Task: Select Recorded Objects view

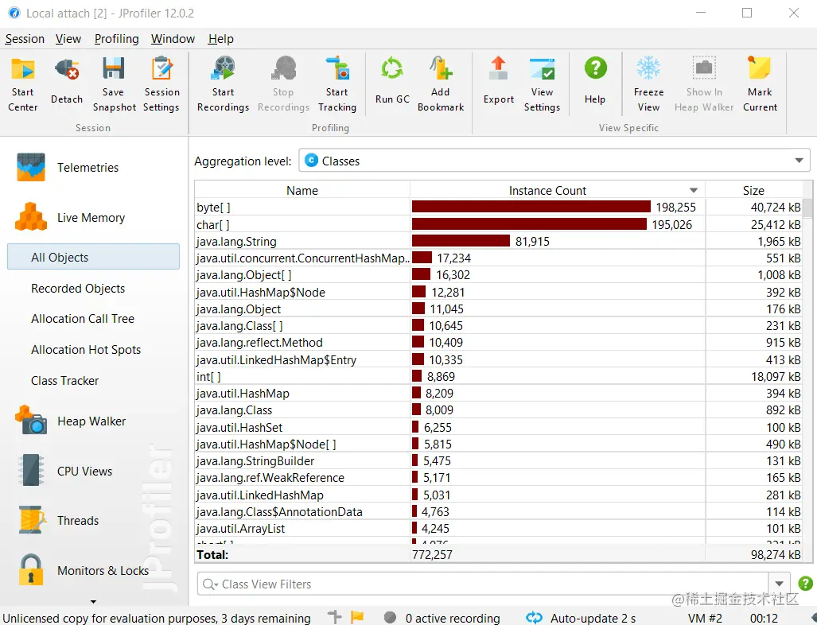Action: click(78, 288)
